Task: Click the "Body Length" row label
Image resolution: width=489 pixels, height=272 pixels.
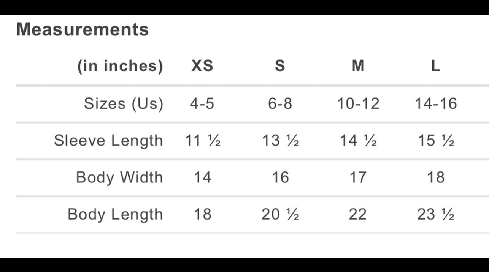Action: pyautogui.click(x=115, y=214)
